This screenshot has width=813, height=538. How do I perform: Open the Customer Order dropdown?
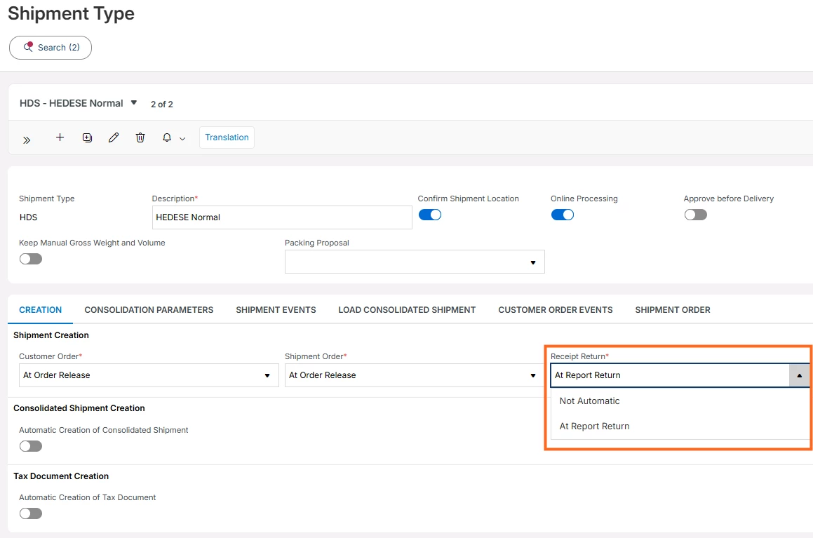pyautogui.click(x=148, y=375)
